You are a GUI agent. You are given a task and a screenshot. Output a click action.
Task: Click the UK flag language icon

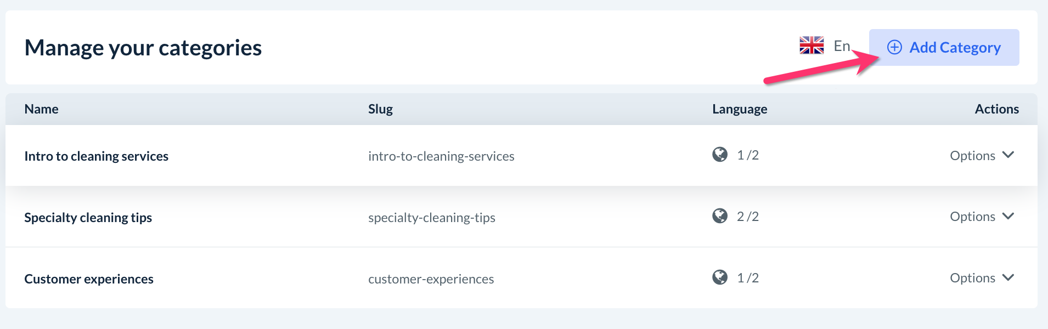812,46
